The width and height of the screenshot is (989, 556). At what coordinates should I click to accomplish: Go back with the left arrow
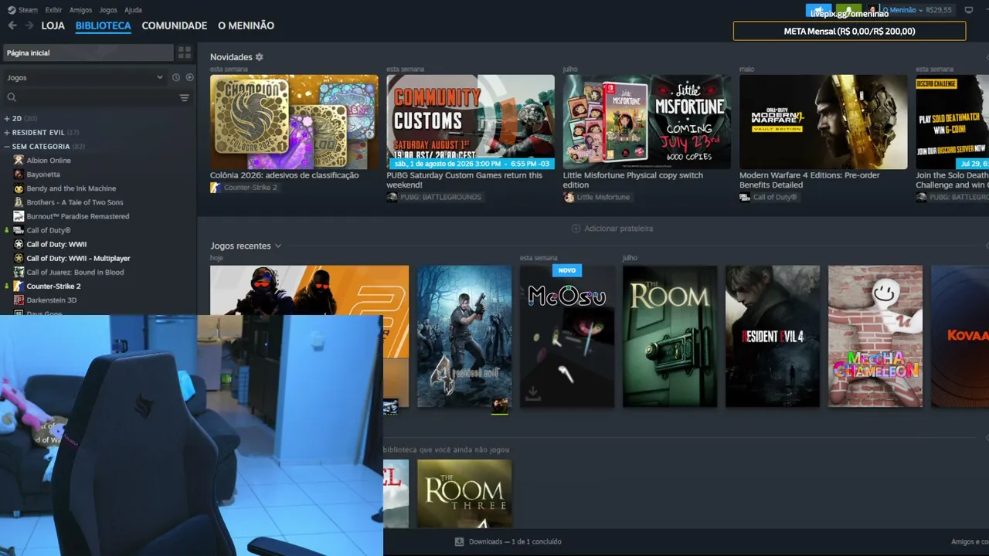point(12,25)
